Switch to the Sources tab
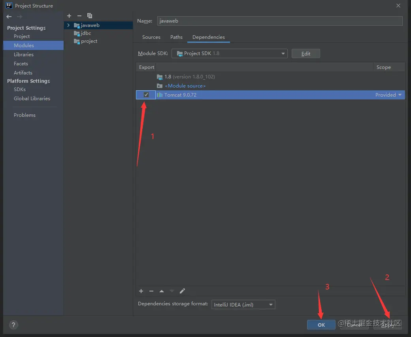 pos(151,37)
